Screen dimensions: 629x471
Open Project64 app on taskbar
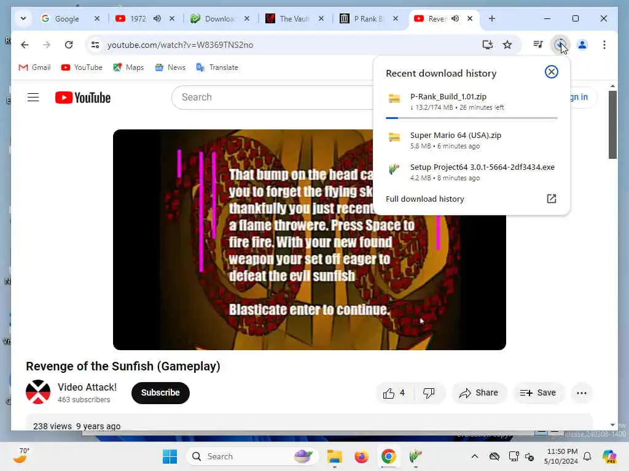pos(416,456)
